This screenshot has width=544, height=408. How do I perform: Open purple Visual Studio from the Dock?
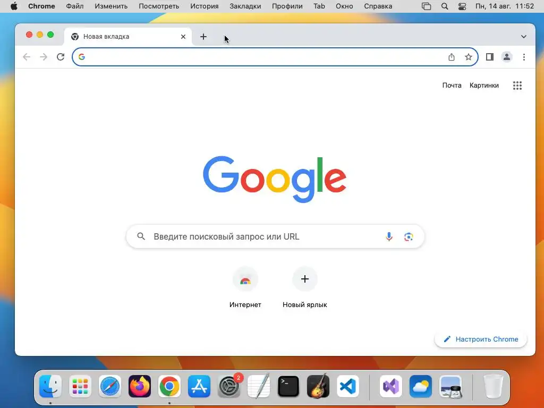click(391, 386)
